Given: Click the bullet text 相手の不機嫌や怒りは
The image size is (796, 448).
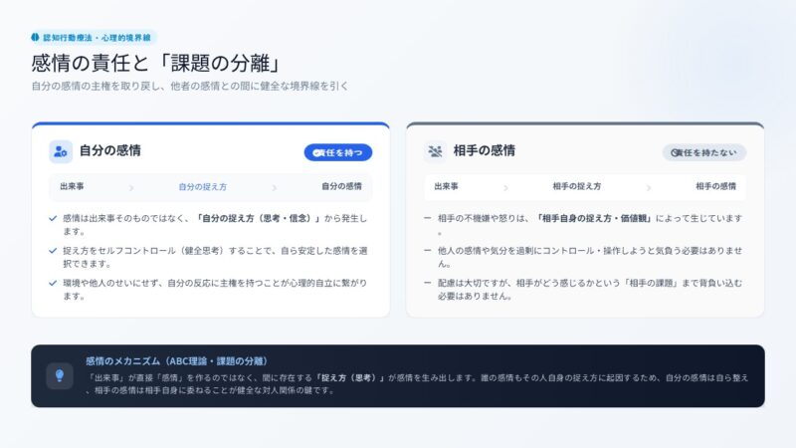Looking at the screenshot, I should pos(590,225).
